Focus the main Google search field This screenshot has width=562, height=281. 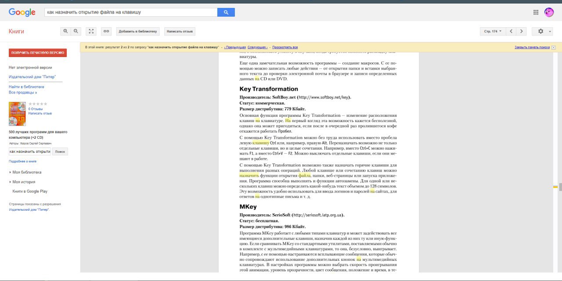point(131,12)
